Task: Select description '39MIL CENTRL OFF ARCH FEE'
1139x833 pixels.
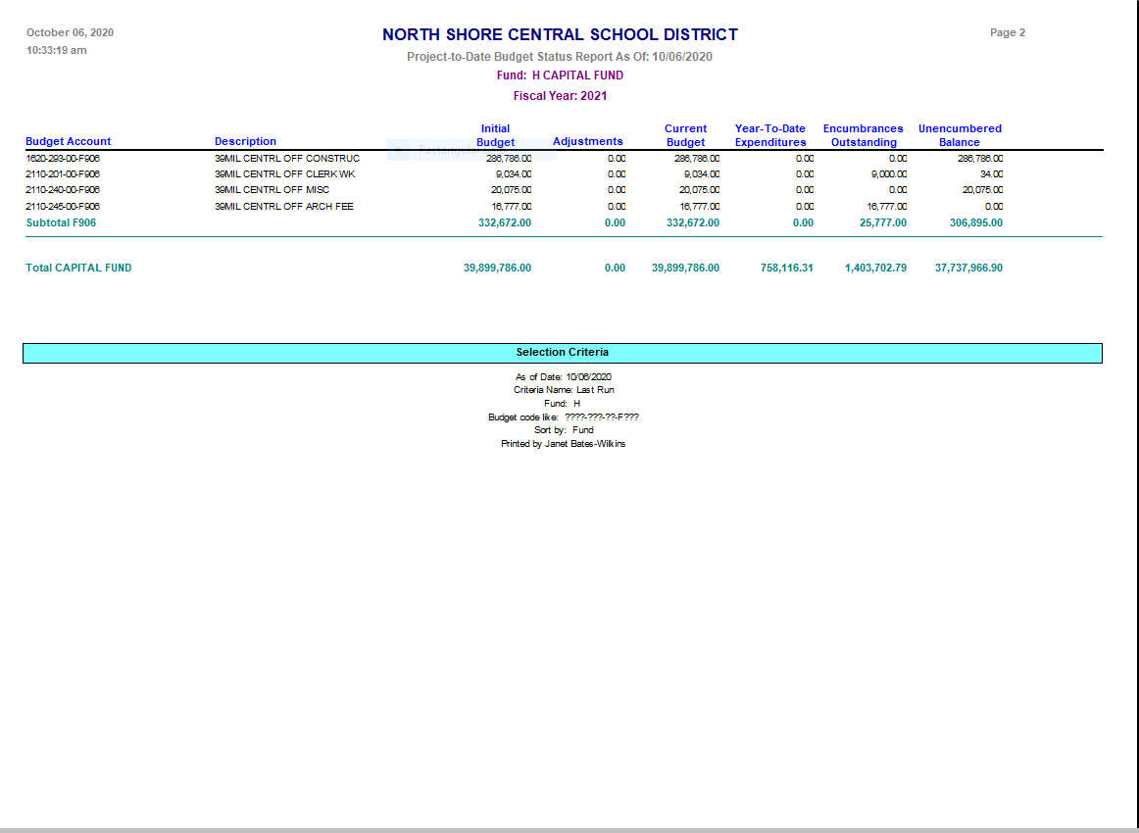Action: point(284,206)
